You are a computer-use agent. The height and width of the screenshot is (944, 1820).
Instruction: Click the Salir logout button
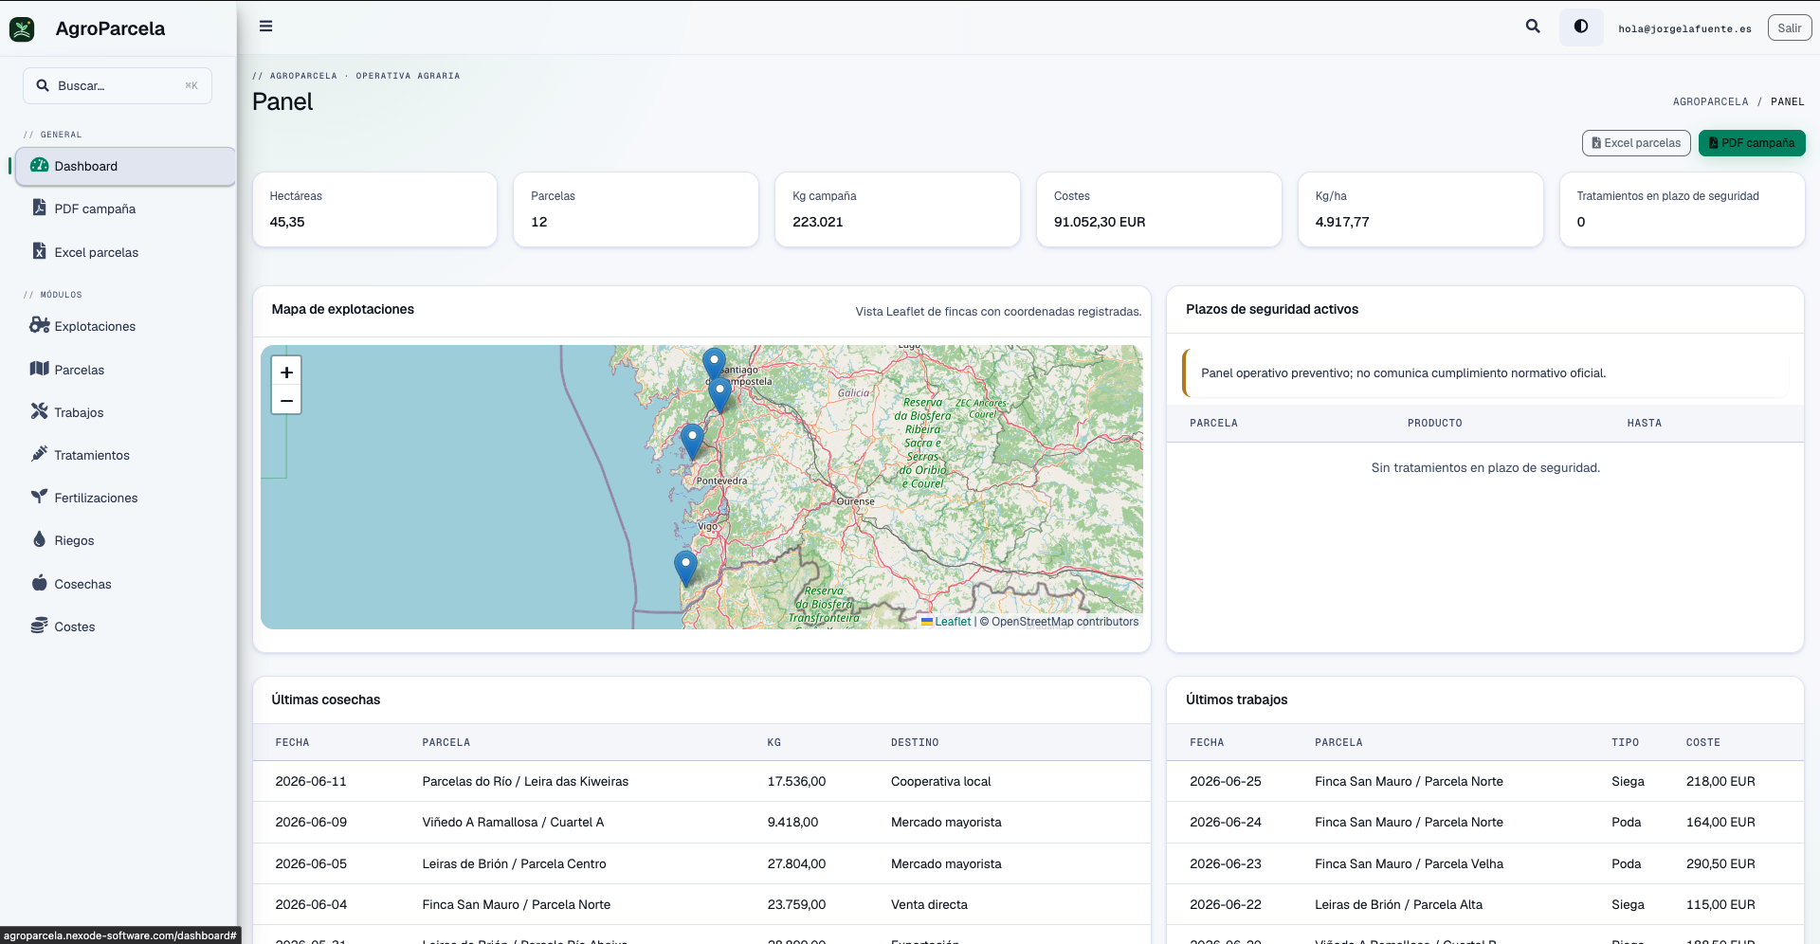[1790, 27]
